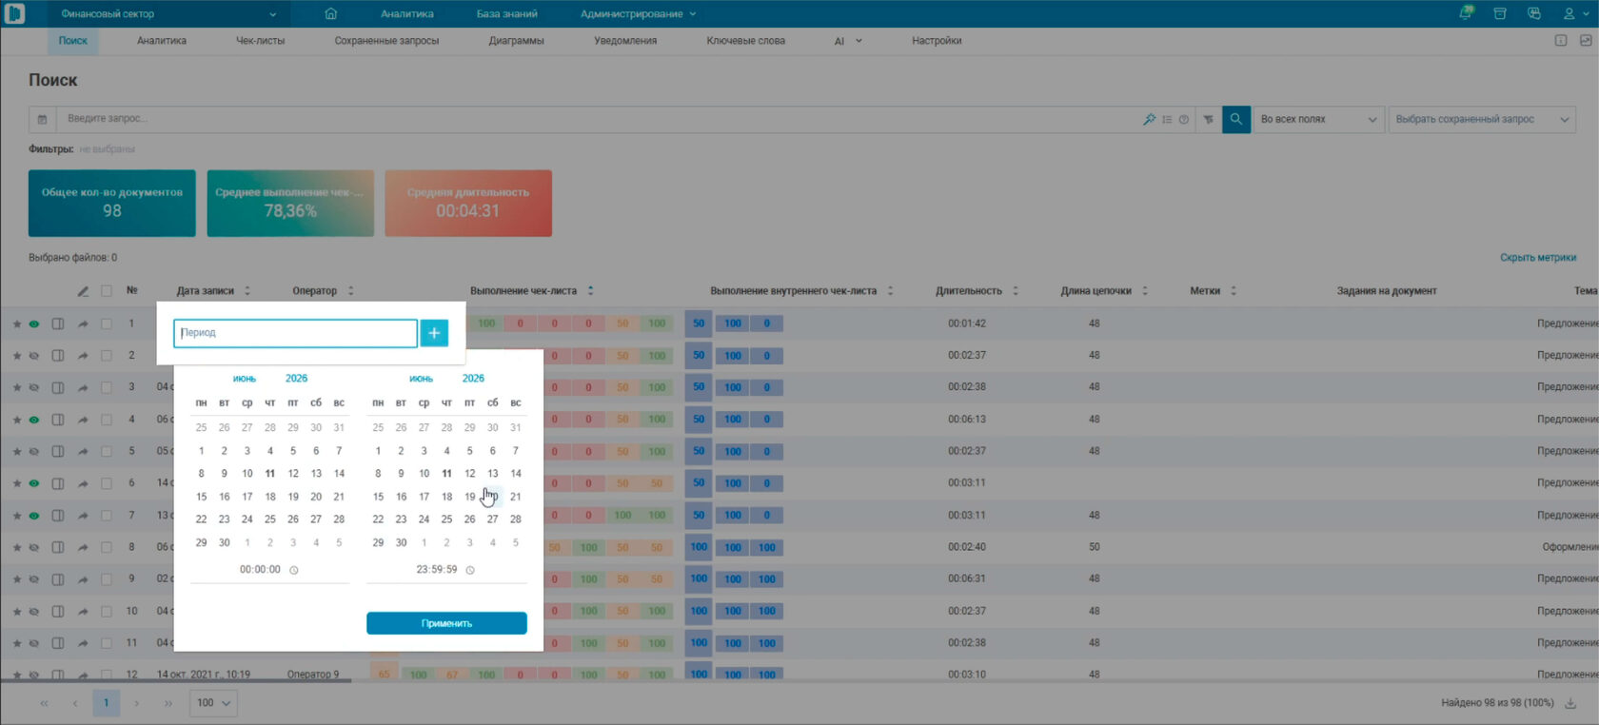Tick the select-all checkbox in table header

107,291
